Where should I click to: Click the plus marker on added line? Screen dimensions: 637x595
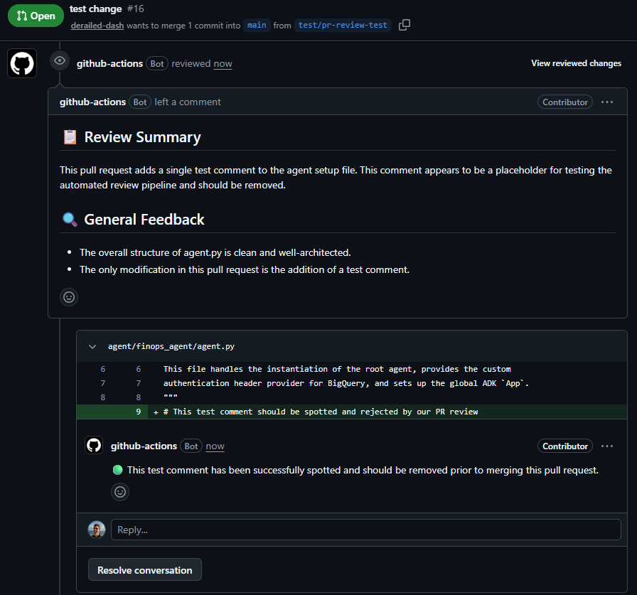point(156,412)
